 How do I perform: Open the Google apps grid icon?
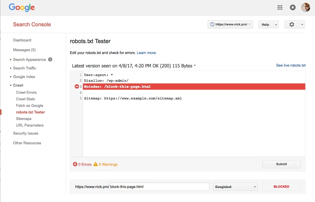point(280,7)
